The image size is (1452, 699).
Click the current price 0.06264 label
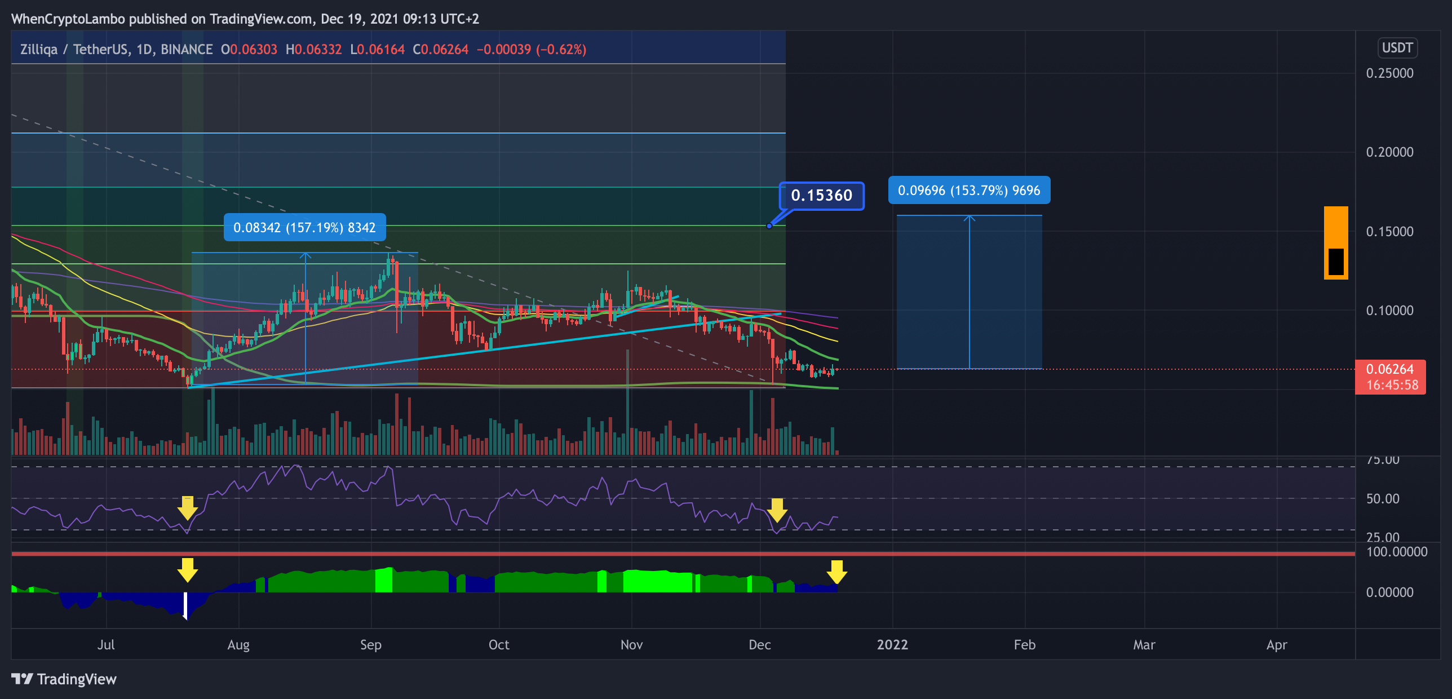click(1390, 369)
